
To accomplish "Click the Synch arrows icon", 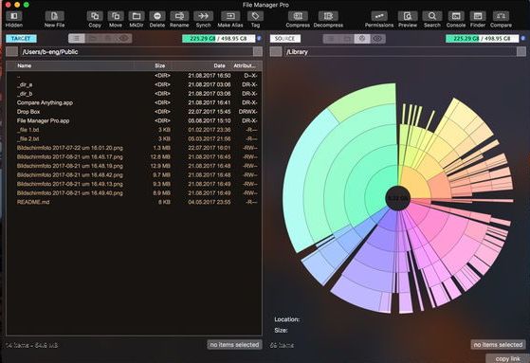I will [203, 16].
